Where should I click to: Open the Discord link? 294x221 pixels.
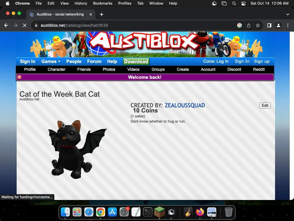(234, 69)
